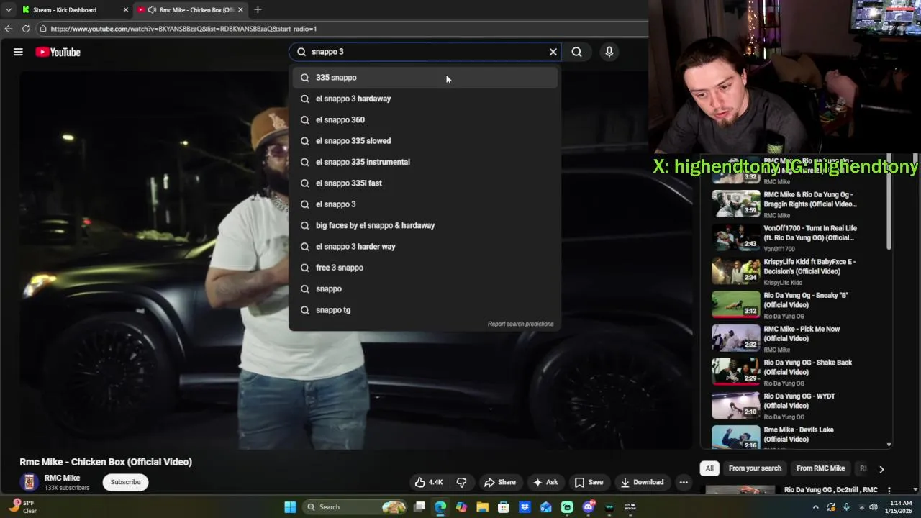
Task: Choose suggestion 'el snappo 360'
Action: click(425, 119)
